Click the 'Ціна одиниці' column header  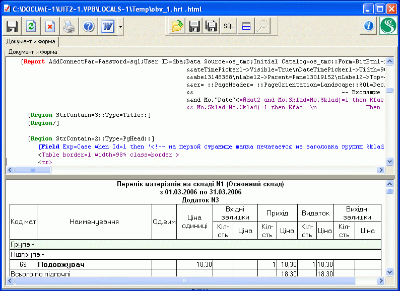[194, 222]
